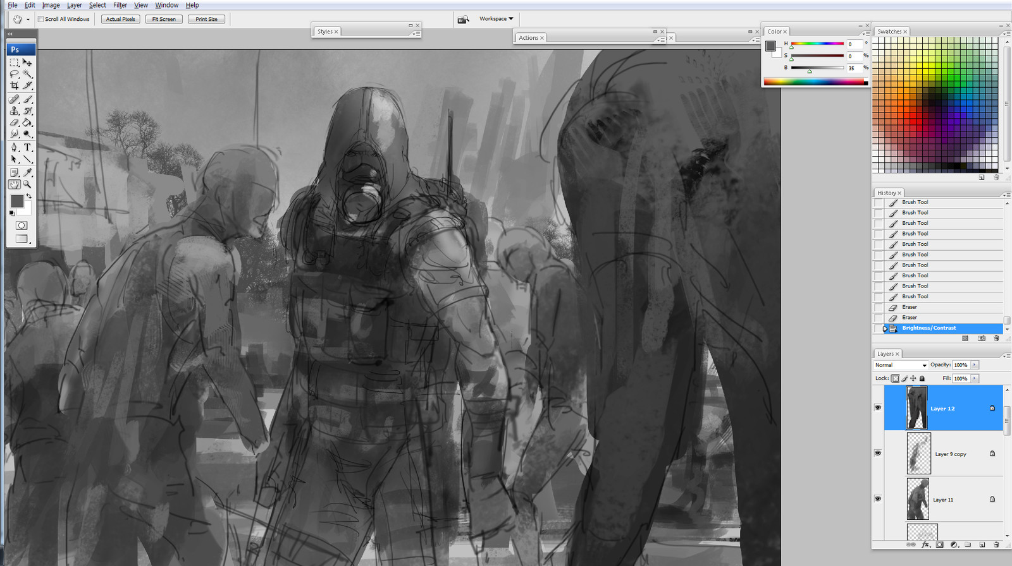Image resolution: width=1012 pixels, height=566 pixels.
Task: Select the History Brush tool
Action: coord(27,111)
